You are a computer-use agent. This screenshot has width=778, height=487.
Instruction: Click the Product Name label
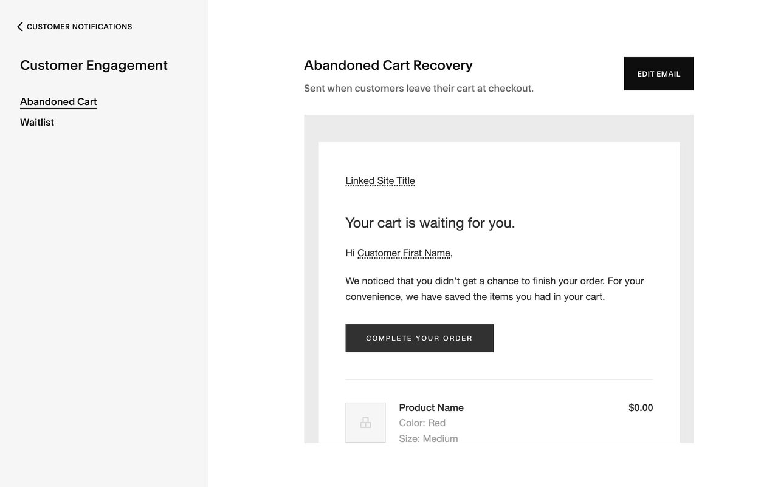431,406
